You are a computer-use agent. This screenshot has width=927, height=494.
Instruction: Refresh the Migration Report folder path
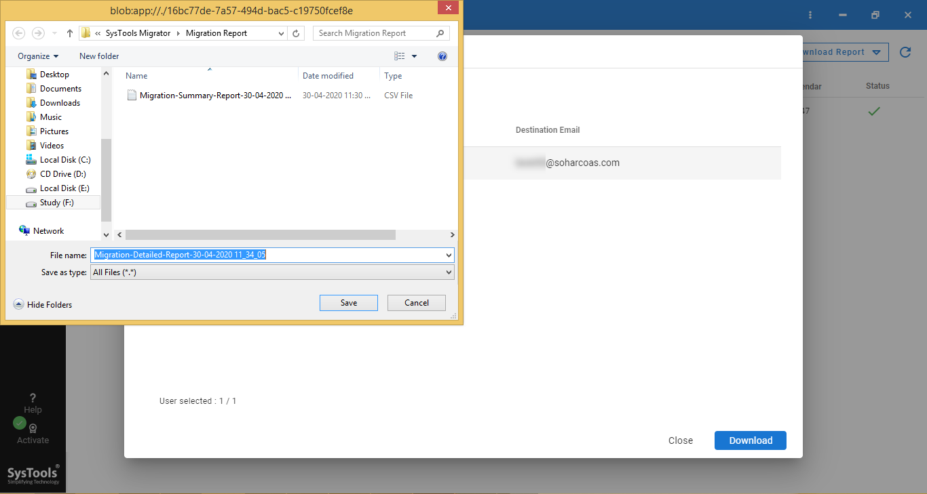297,33
